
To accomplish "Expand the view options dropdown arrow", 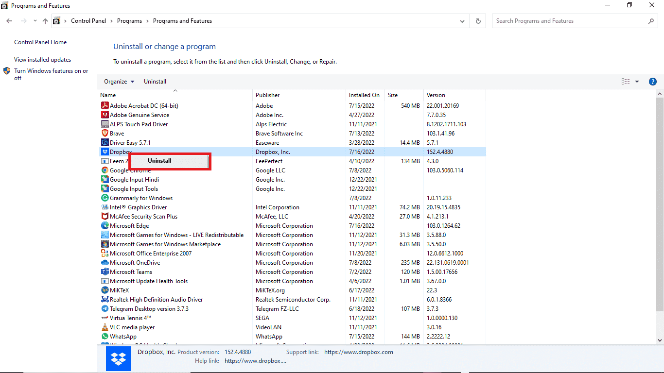I will pos(637,82).
